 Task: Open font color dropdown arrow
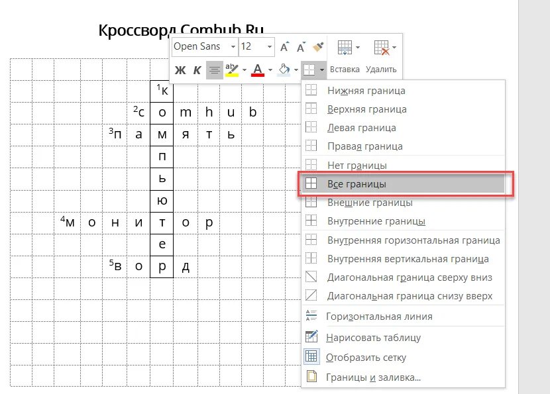tap(270, 70)
